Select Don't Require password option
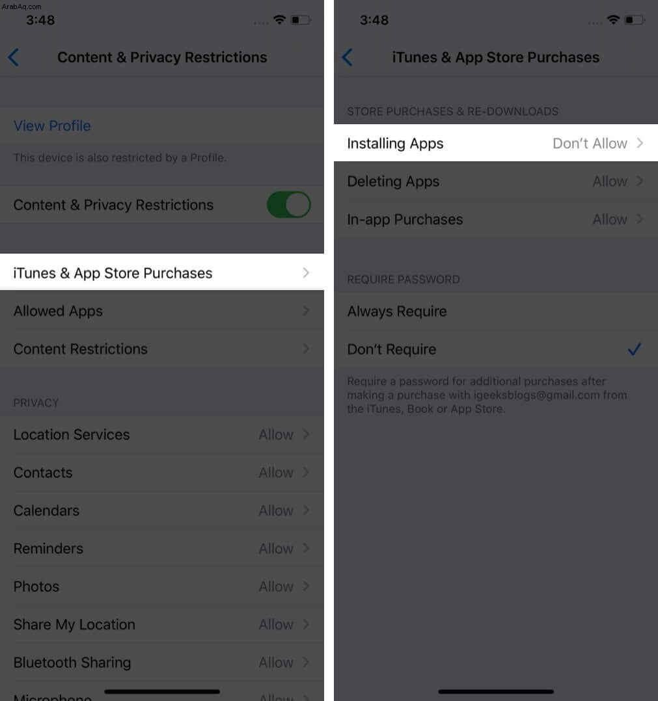This screenshot has width=658, height=701. [496, 349]
